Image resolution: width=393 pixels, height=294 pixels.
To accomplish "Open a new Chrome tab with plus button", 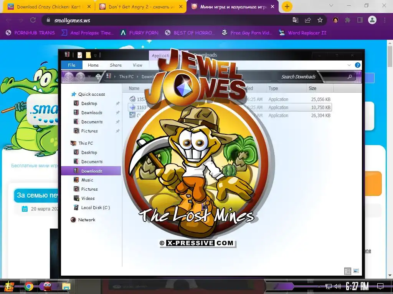I will click(287, 7).
